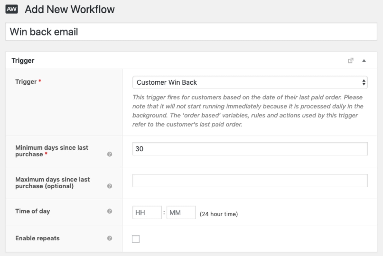
Task: Enable the repeats checkbox
Action: click(136, 239)
